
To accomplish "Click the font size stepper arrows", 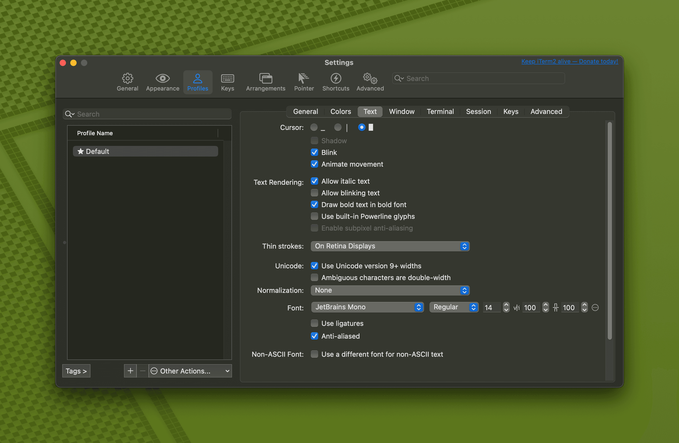I will tap(506, 307).
